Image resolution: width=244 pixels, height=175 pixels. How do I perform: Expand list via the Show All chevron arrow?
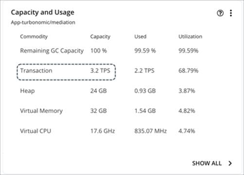coord(230,163)
